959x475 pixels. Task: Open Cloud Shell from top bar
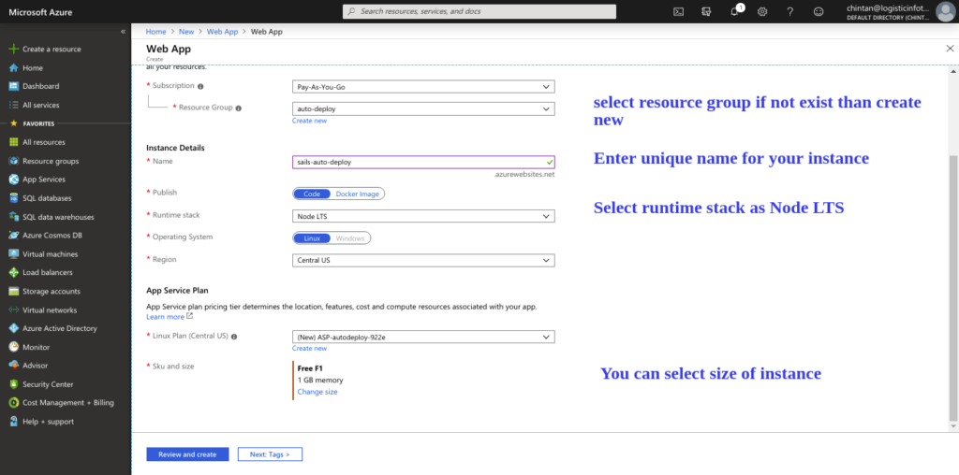(679, 11)
